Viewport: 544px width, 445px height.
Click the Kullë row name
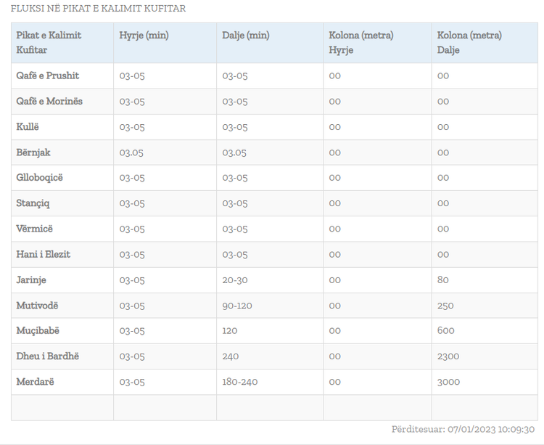28,127
